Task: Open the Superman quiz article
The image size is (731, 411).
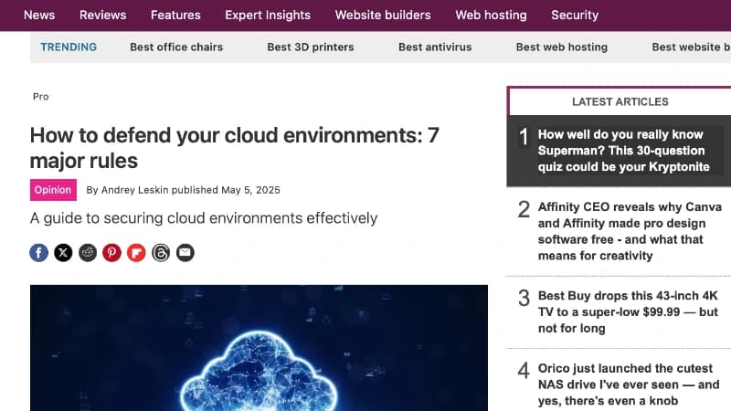Action: point(623,151)
